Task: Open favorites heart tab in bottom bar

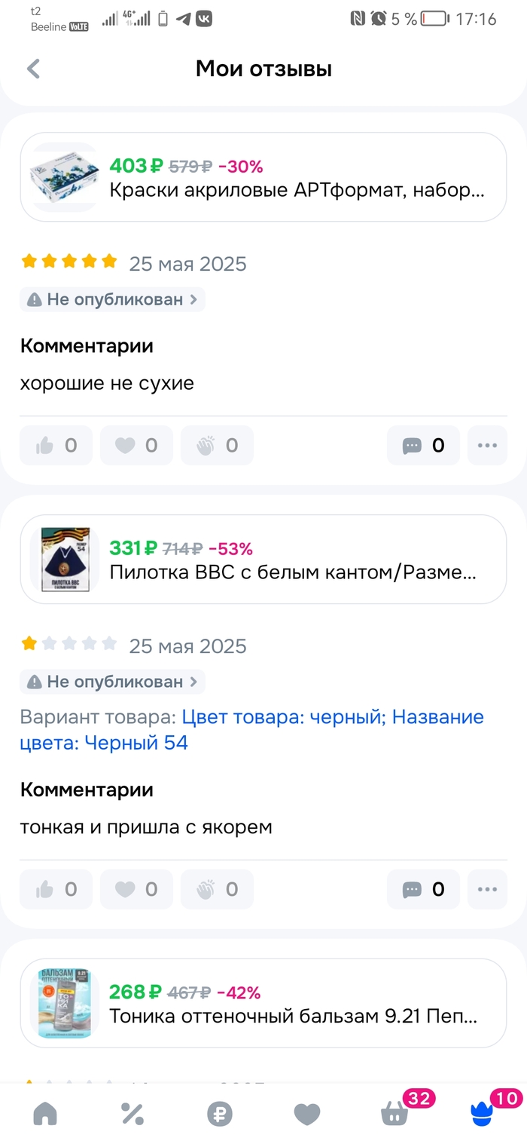Action: tap(306, 1113)
